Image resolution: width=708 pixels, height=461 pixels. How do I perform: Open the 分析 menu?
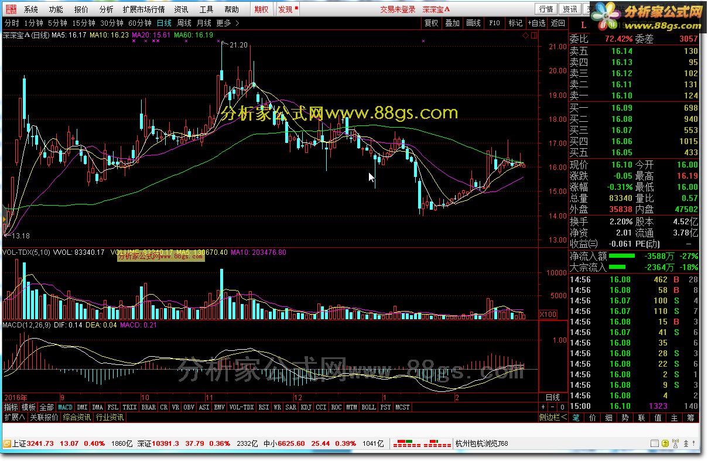106,9
